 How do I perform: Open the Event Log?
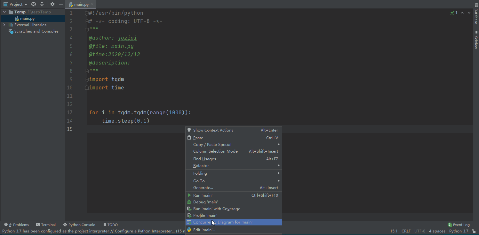click(459, 225)
